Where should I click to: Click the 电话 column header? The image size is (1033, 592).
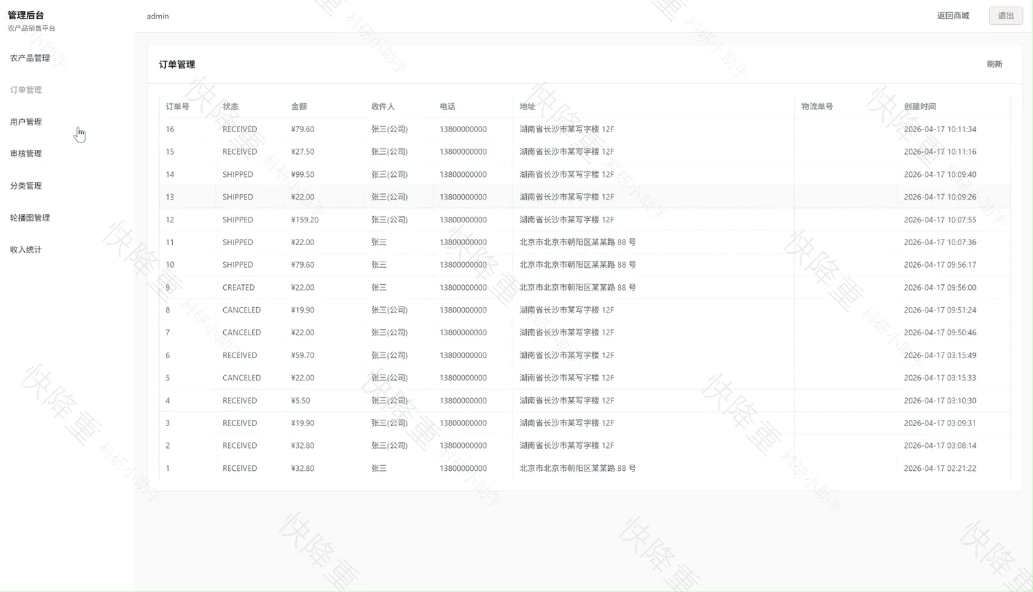(x=448, y=107)
